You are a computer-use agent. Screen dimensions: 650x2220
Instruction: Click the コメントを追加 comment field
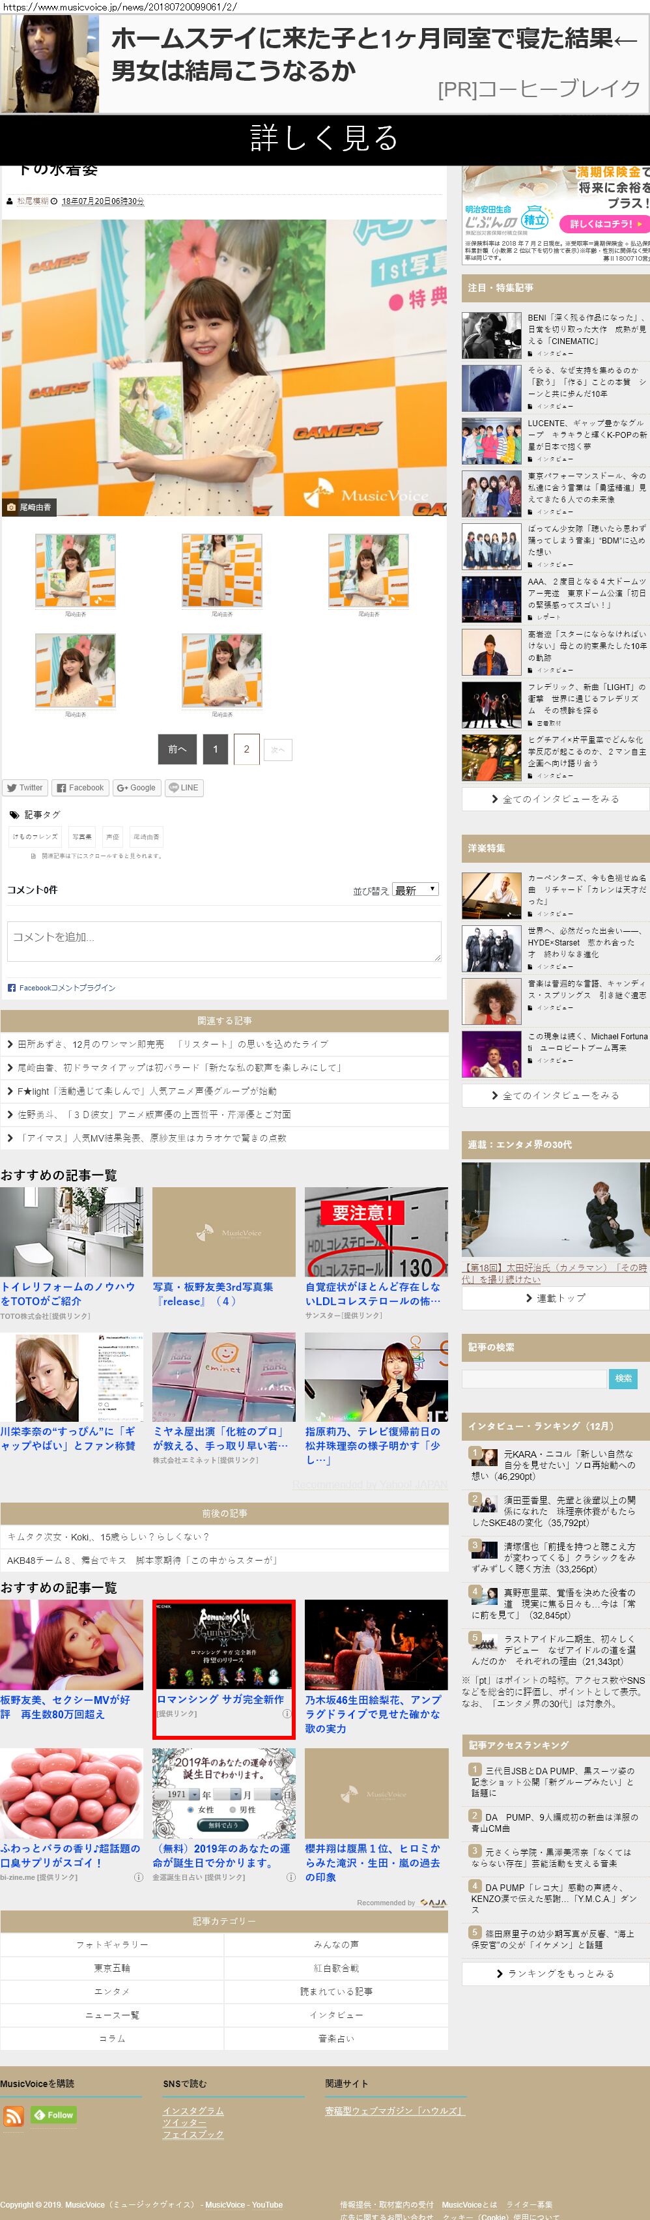click(x=224, y=940)
